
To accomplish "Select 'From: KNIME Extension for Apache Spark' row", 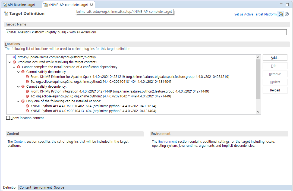I will (130, 77).
